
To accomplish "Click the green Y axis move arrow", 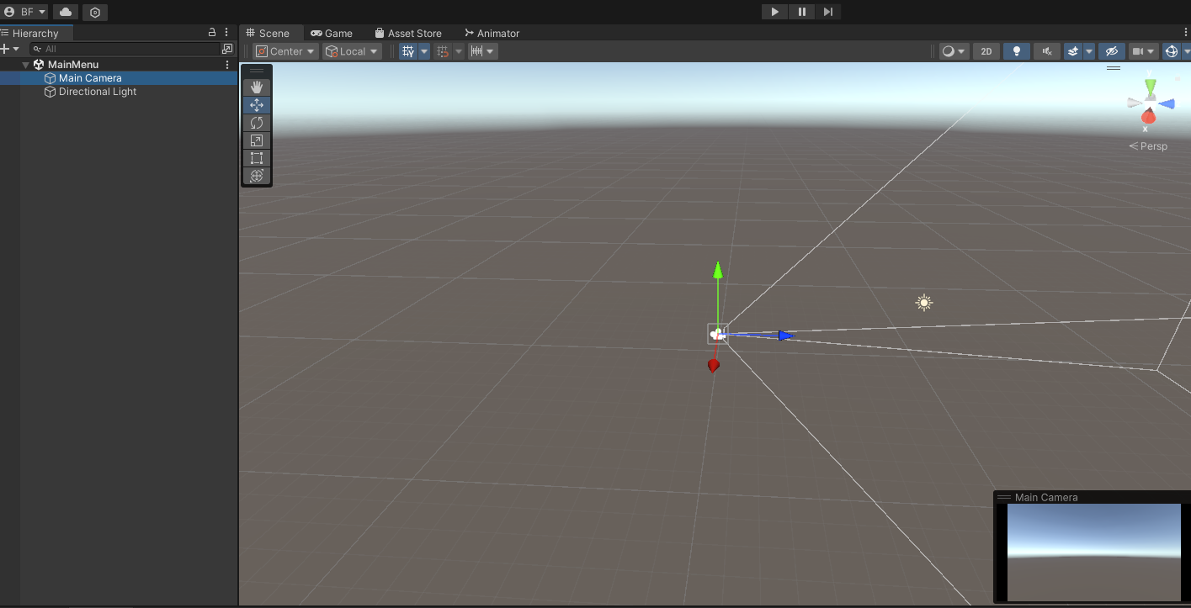I will (718, 269).
